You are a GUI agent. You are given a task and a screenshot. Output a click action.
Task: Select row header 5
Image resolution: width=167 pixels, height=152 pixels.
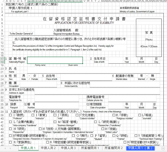coord(2,20)
